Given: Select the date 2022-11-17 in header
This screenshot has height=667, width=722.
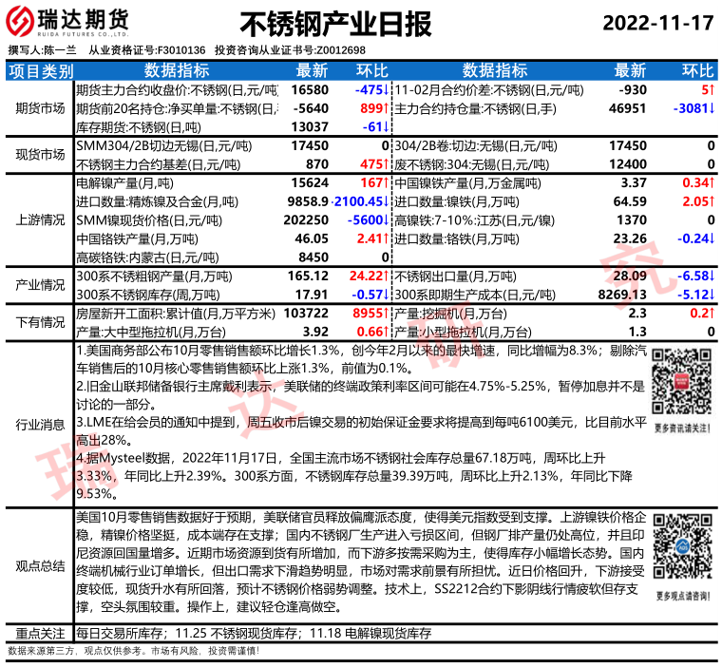Looking at the screenshot, I should click(x=655, y=23).
